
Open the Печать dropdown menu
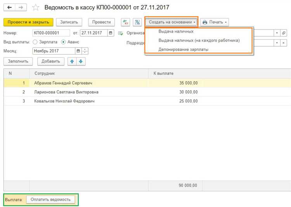(x=215, y=22)
